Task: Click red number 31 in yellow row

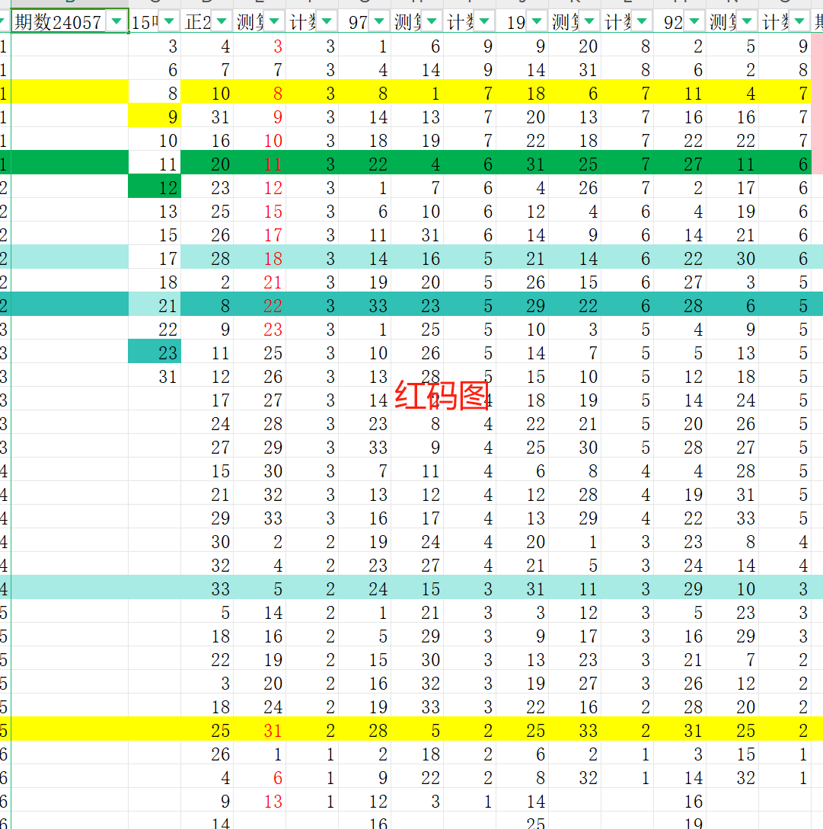Action: (x=260, y=731)
